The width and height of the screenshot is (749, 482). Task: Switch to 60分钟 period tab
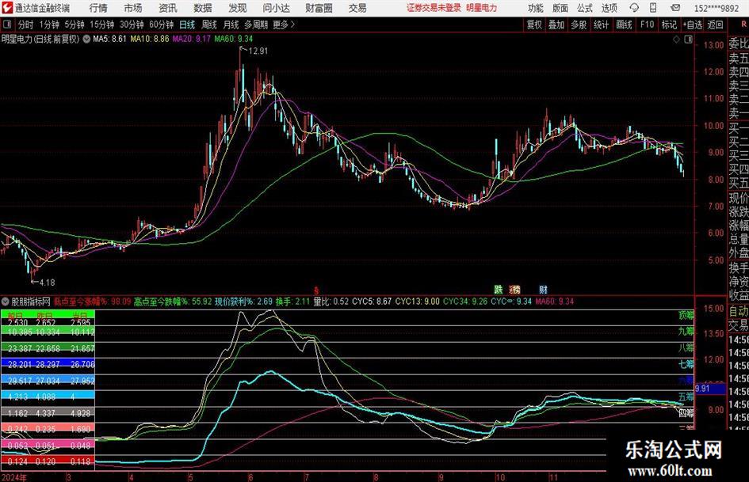point(161,25)
